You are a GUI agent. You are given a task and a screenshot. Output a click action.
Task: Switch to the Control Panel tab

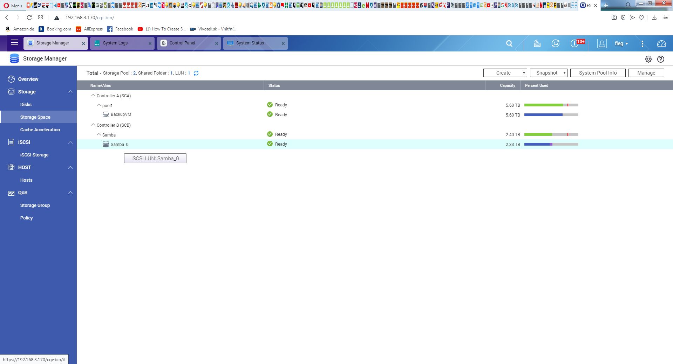click(x=189, y=43)
